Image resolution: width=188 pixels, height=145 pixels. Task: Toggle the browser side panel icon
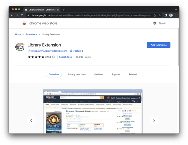click(166, 15)
